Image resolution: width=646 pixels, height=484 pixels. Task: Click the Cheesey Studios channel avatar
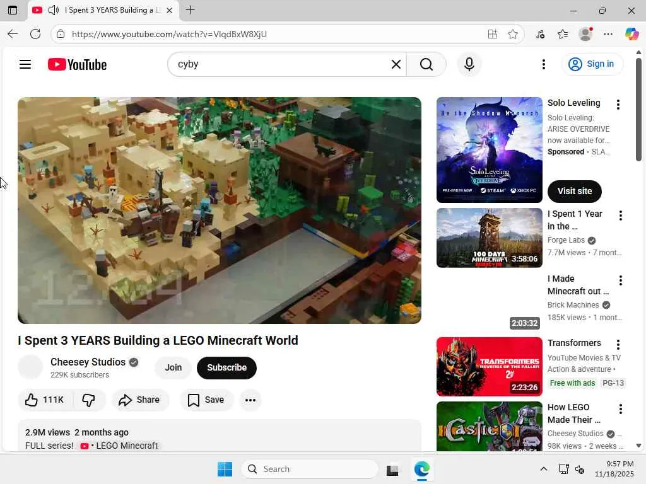point(30,367)
